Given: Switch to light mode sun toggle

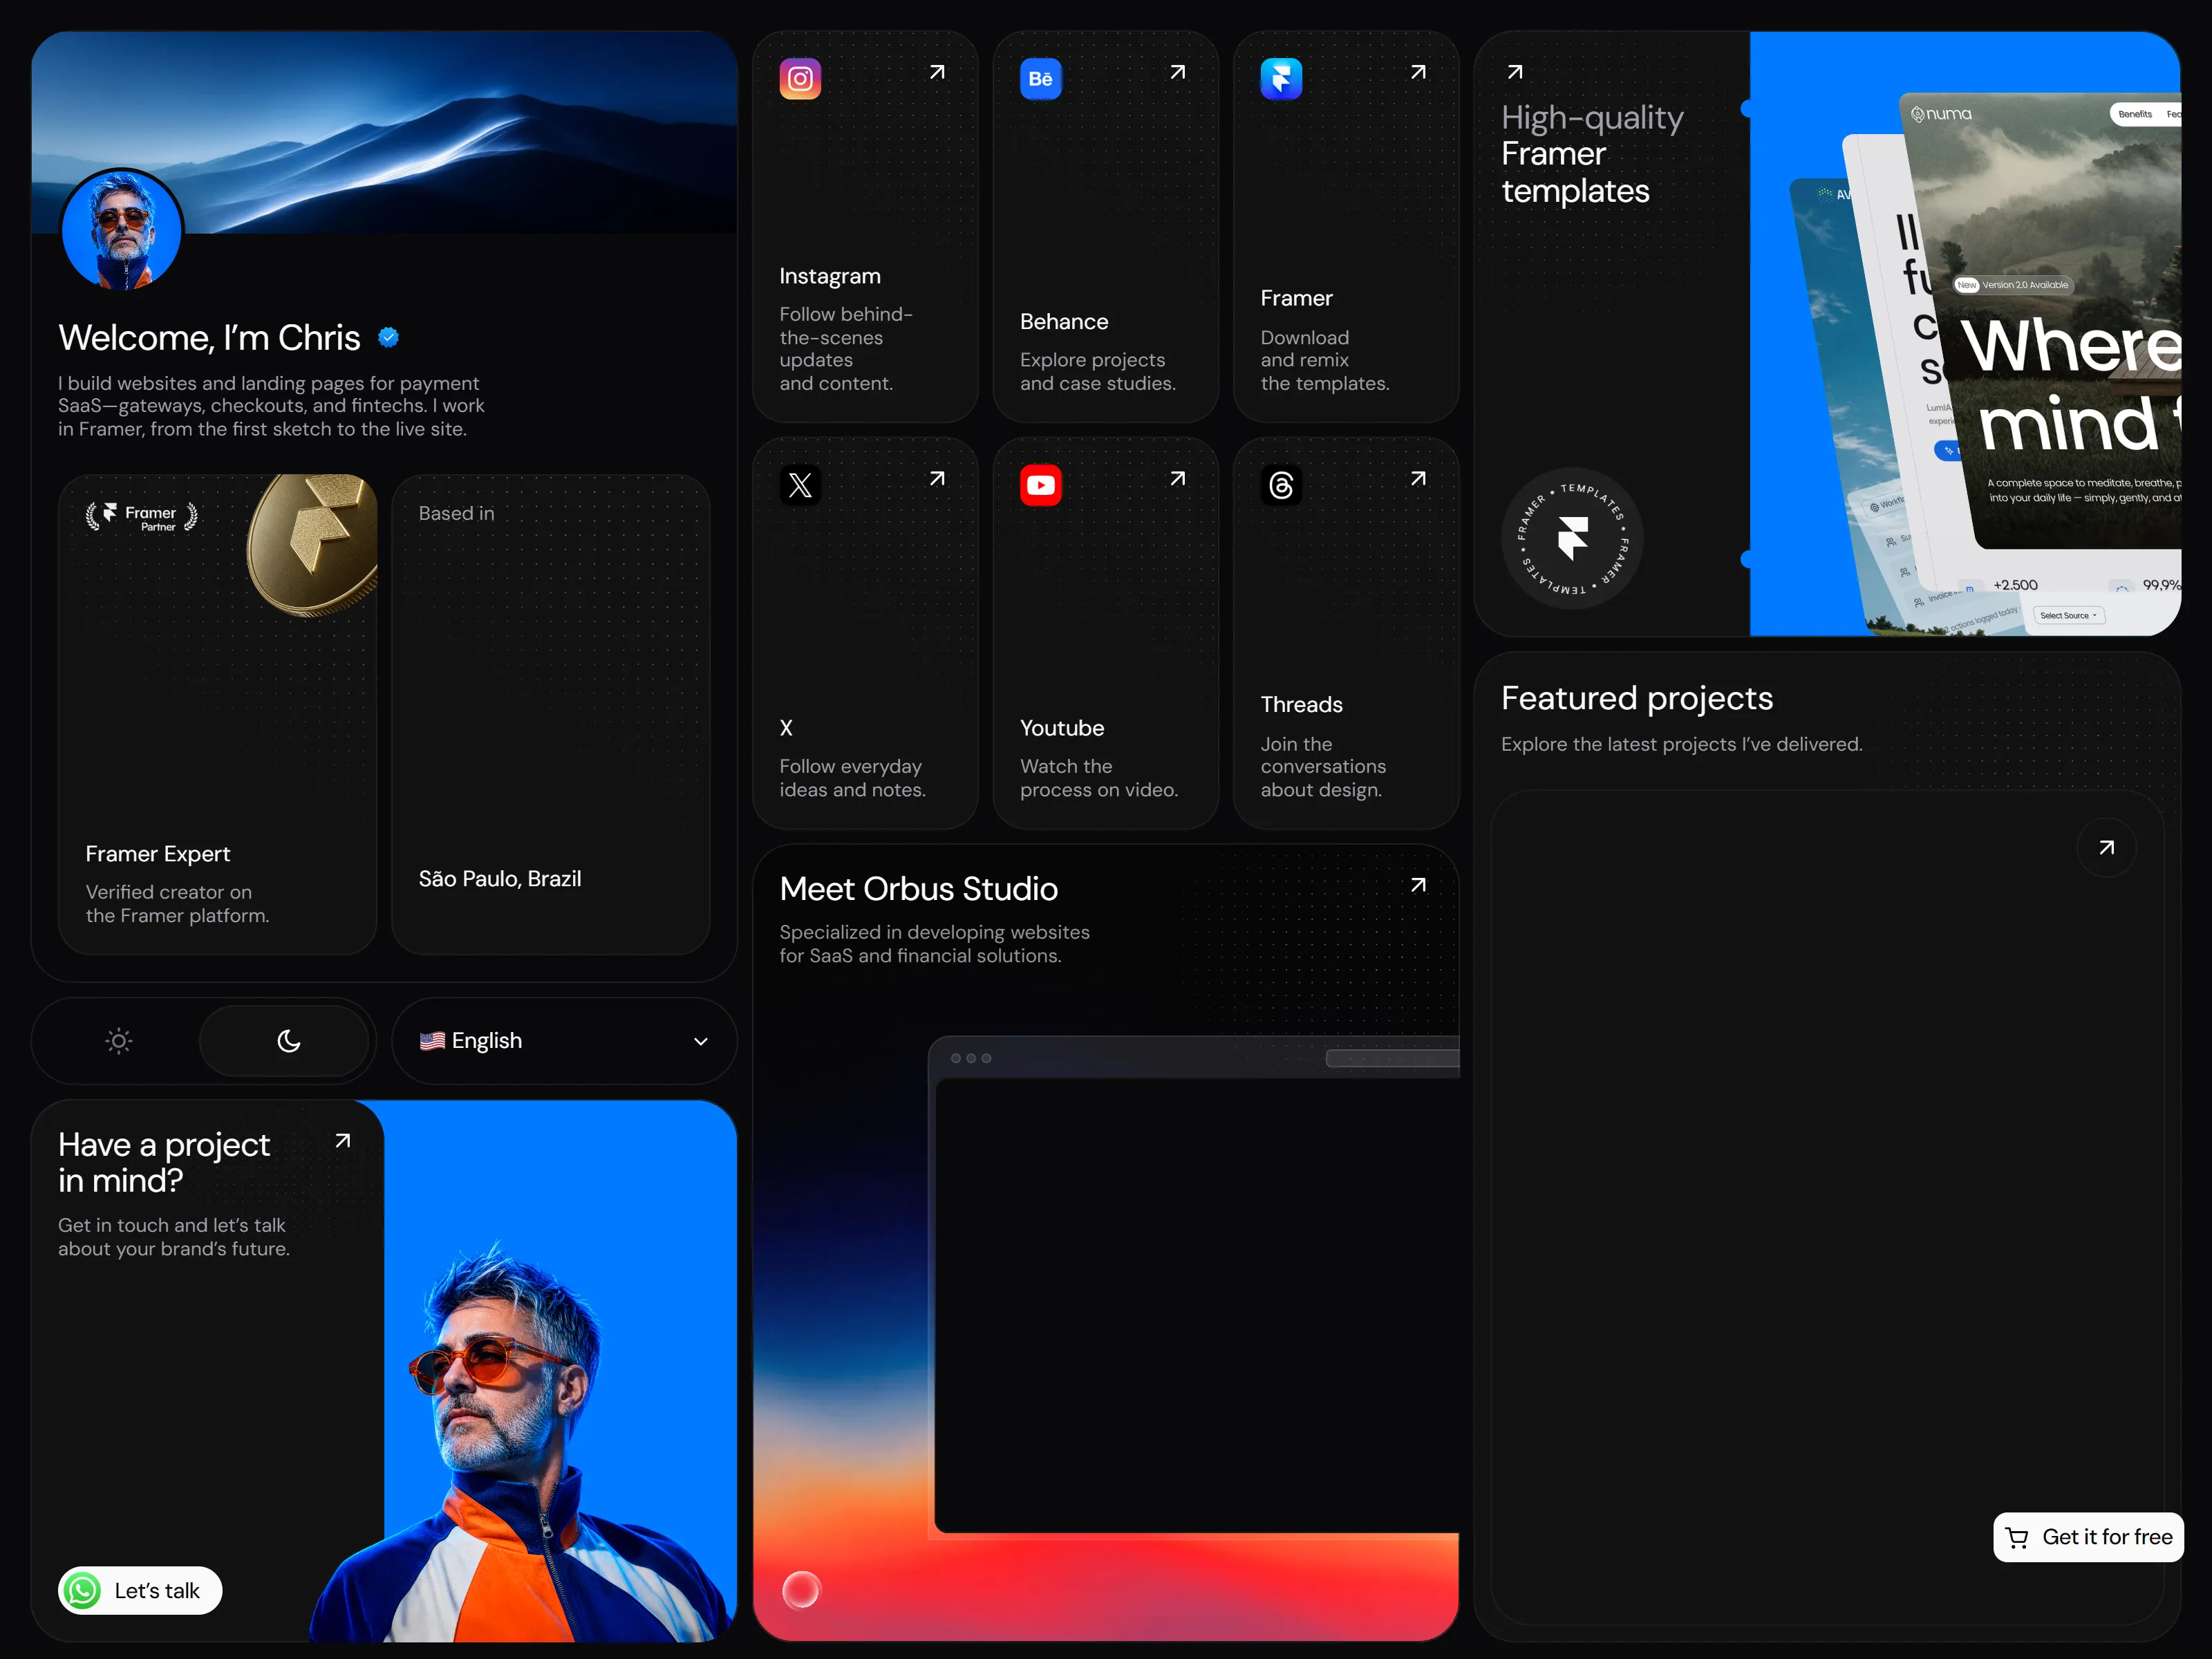Looking at the screenshot, I should tap(119, 1041).
